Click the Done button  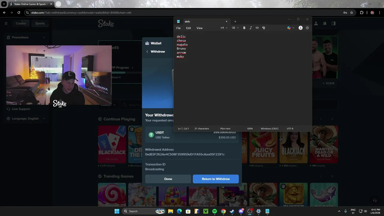[x=168, y=179]
